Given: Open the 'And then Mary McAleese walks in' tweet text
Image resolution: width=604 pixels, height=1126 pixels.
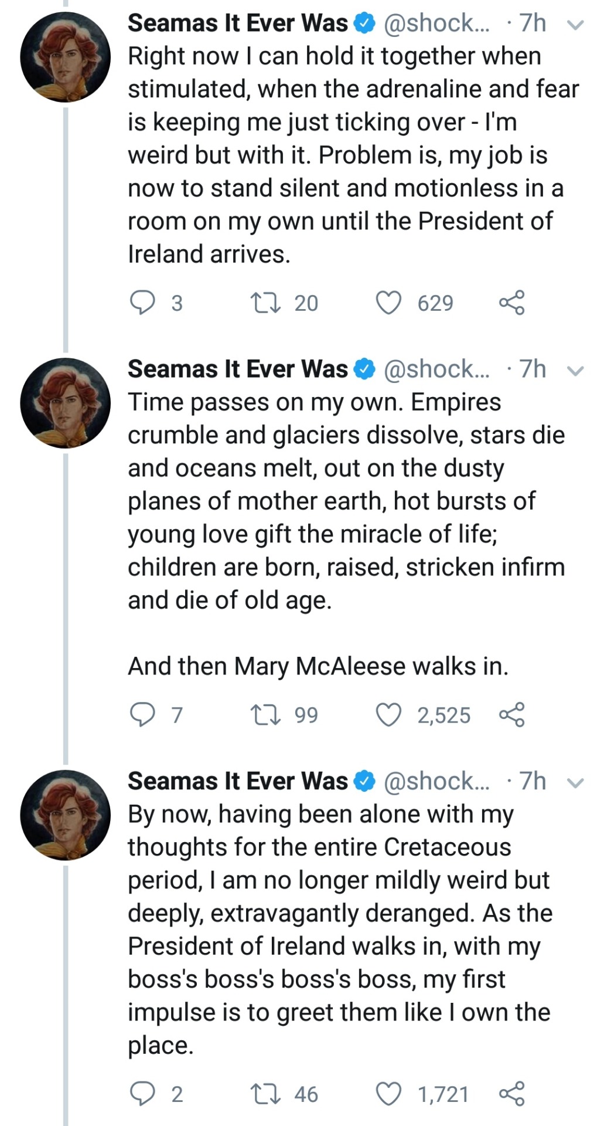Looking at the screenshot, I should point(318,667).
